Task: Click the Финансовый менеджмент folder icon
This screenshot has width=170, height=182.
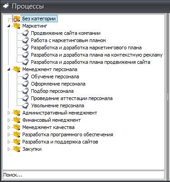Action: pyautogui.click(x=17, y=120)
